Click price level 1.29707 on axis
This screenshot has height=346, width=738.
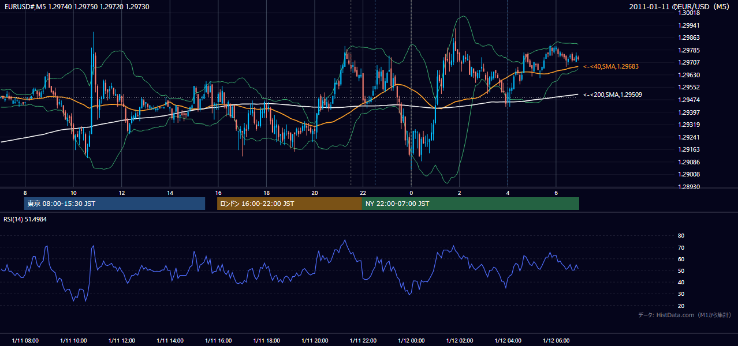tap(689, 62)
